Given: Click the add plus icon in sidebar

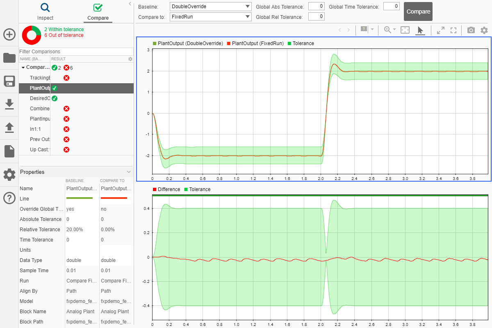Looking at the screenshot, I should pyautogui.click(x=9, y=34).
